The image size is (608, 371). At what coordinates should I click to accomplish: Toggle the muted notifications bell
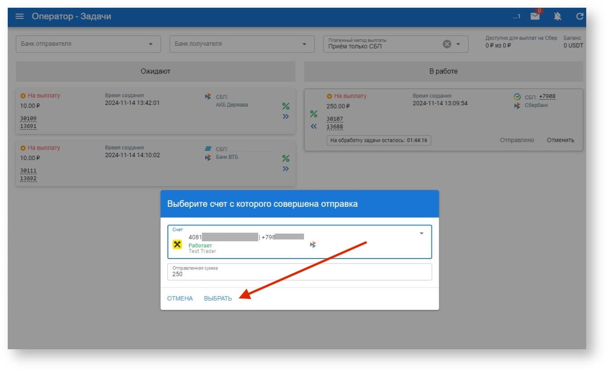click(x=558, y=16)
